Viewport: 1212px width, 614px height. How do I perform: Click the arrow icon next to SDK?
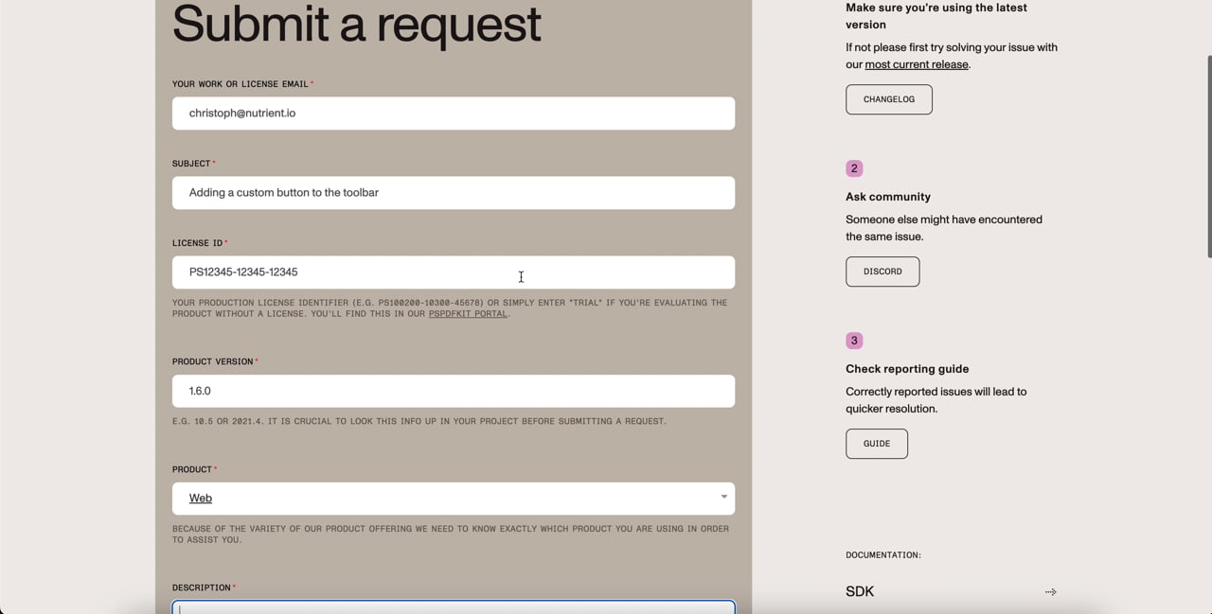pos(1050,592)
